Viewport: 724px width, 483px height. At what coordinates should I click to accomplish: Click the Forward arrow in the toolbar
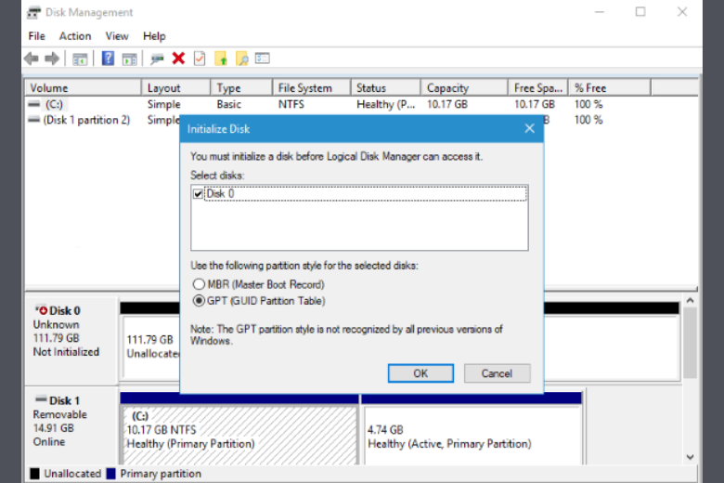(52, 59)
